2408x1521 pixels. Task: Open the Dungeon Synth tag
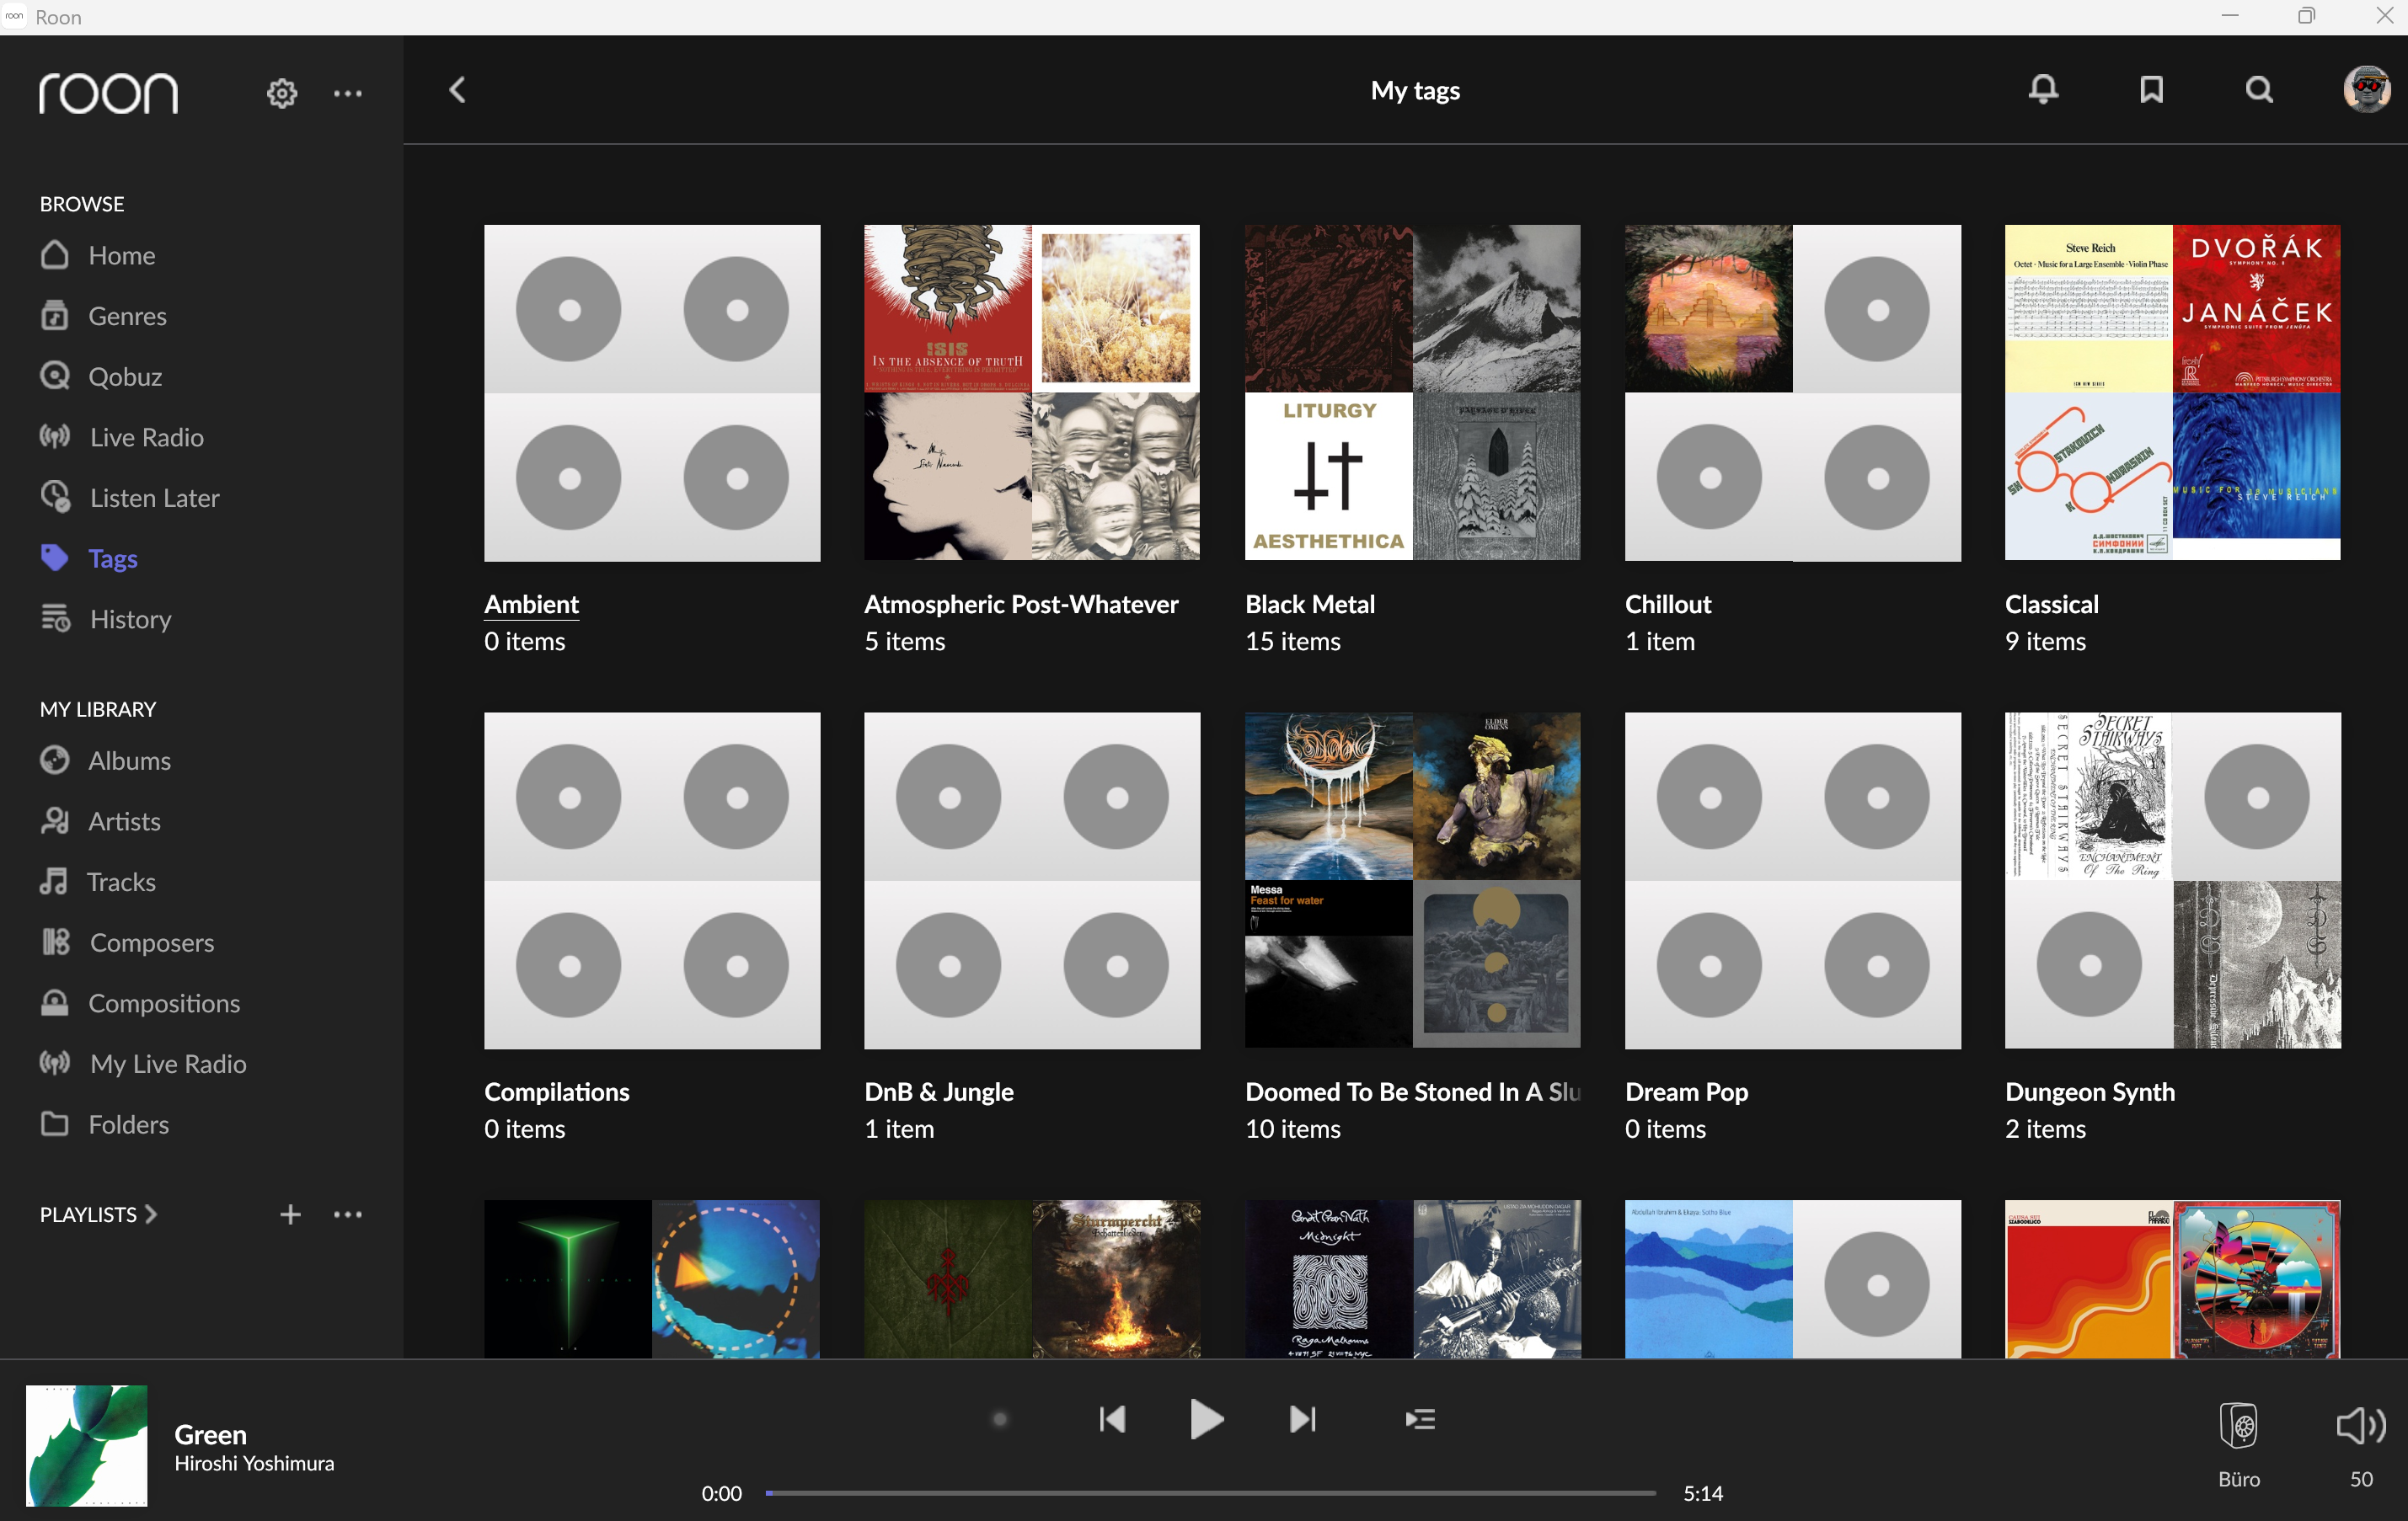(2089, 1091)
